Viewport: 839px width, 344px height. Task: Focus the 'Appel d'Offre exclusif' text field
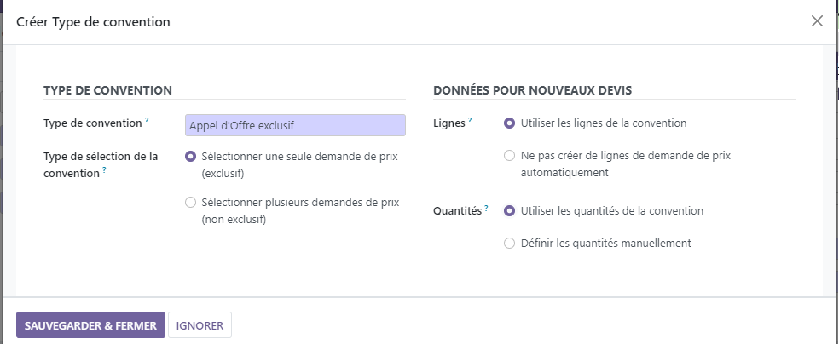tap(295, 125)
